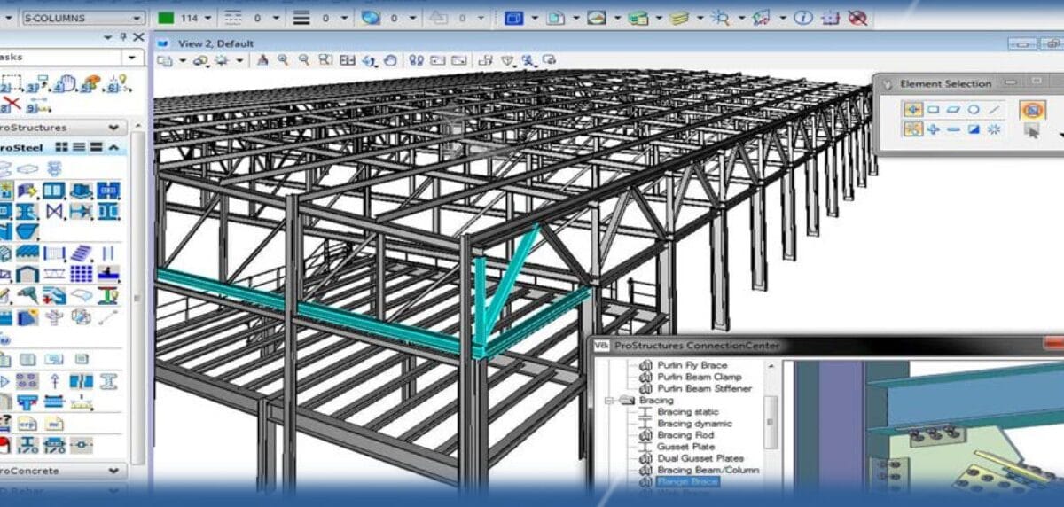Switch ProSteel tasks to list layout

(x=78, y=147)
